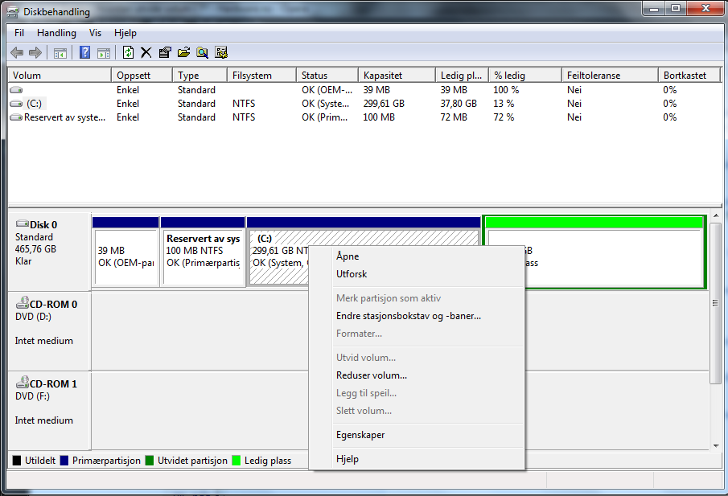Toggle the console tree pane icon
The height and width of the screenshot is (496, 728).
tap(60, 53)
